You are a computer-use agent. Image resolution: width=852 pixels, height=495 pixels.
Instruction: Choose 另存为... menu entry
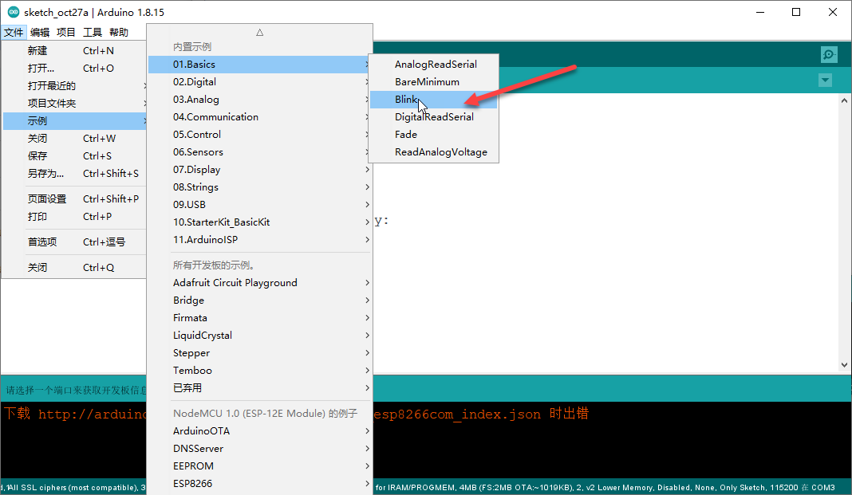click(x=75, y=173)
